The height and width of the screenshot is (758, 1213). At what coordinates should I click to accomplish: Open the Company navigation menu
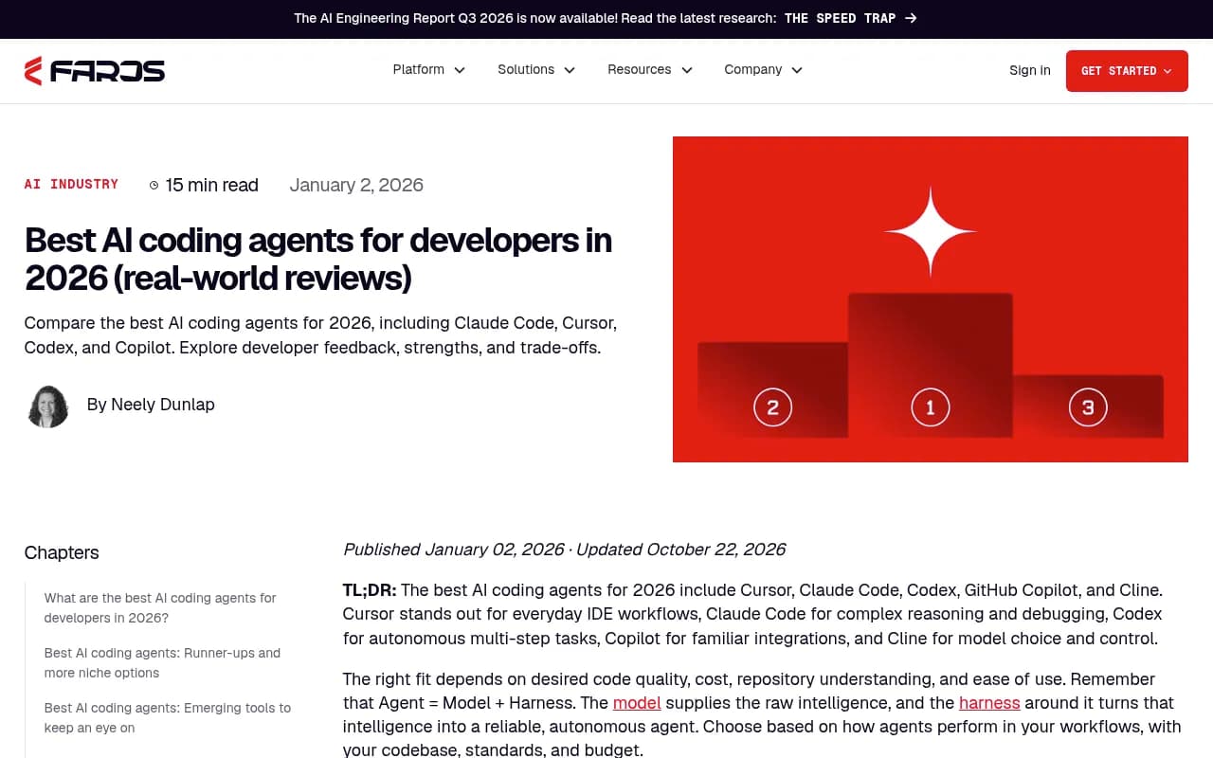point(764,70)
